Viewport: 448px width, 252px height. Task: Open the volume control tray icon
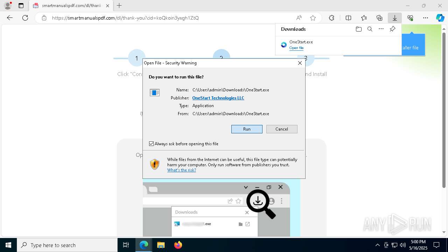[x=403, y=245]
